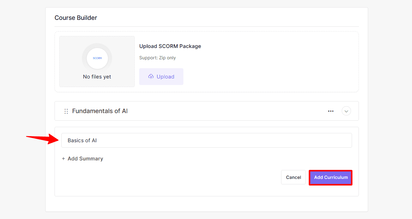Grab the drag handle beside Fundamentals of AI
This screenshot has height=219, width=412.
(66, 111)
